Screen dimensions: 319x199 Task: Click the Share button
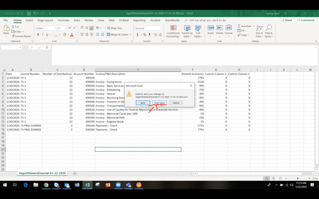pos(287,20)
